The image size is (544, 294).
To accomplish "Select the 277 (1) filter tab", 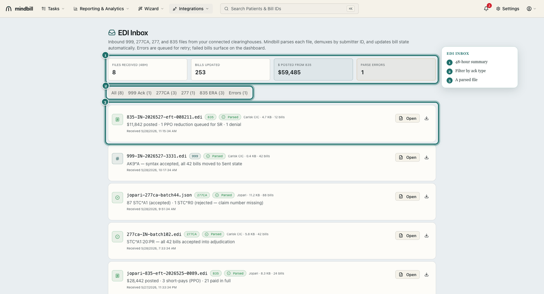I will tap(188, 93).
